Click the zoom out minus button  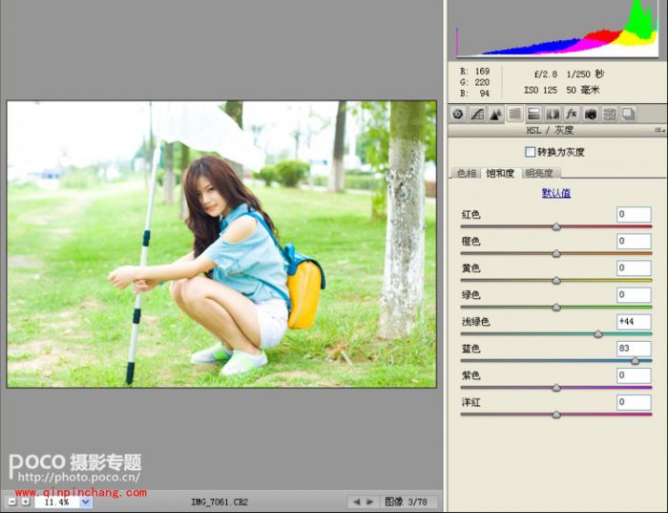(12, 502)
